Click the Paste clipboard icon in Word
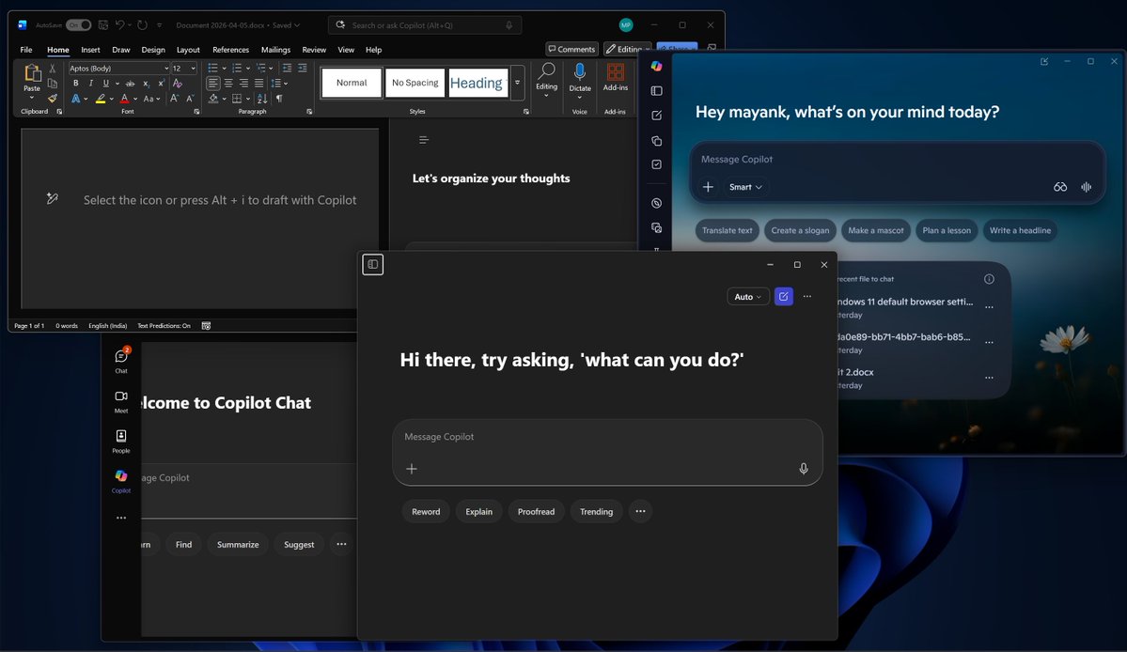The image size is (1127, 652). pyautogui.click(x=32, y=72)
